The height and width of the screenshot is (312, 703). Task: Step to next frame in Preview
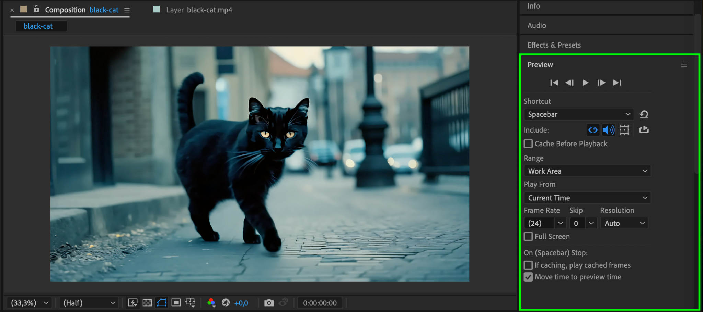point(601,83)
